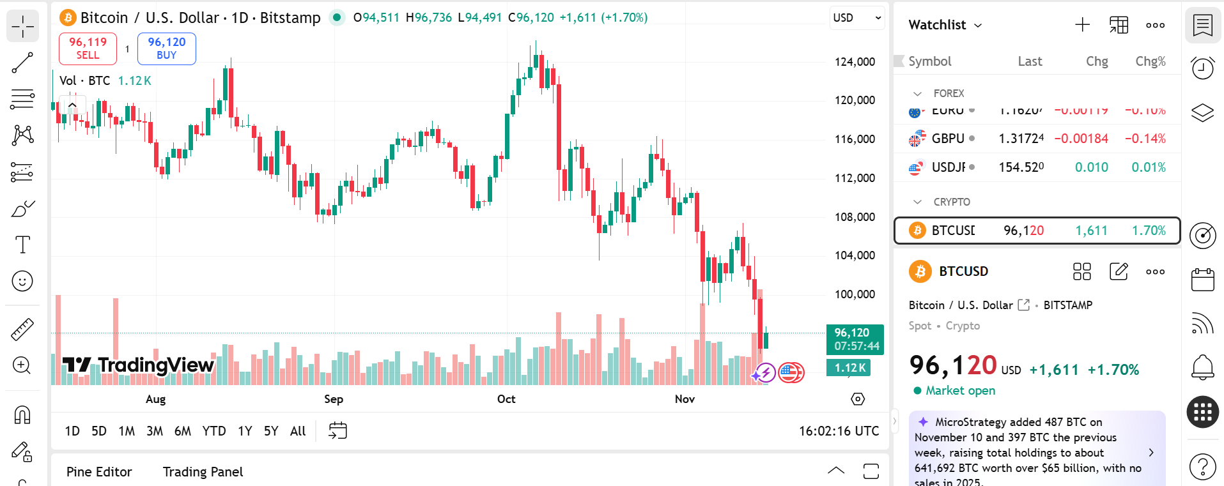Collapse the volume indicator legend

coord(72,105)
